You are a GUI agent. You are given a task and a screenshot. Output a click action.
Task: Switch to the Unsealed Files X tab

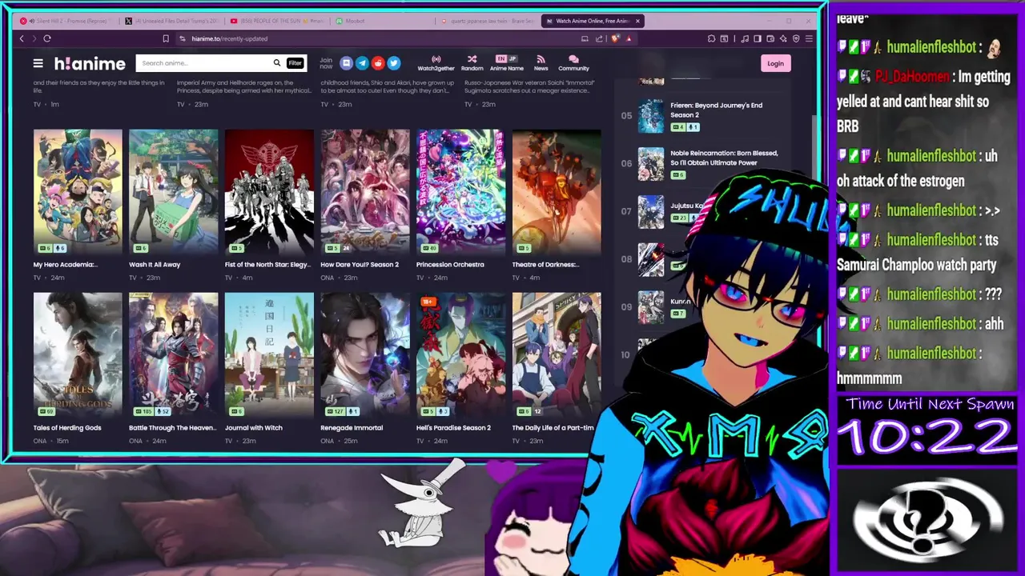click(x=171, y=21)
